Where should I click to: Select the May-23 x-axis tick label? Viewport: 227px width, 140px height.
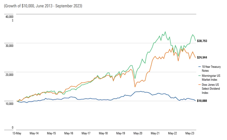coord(189,133)
